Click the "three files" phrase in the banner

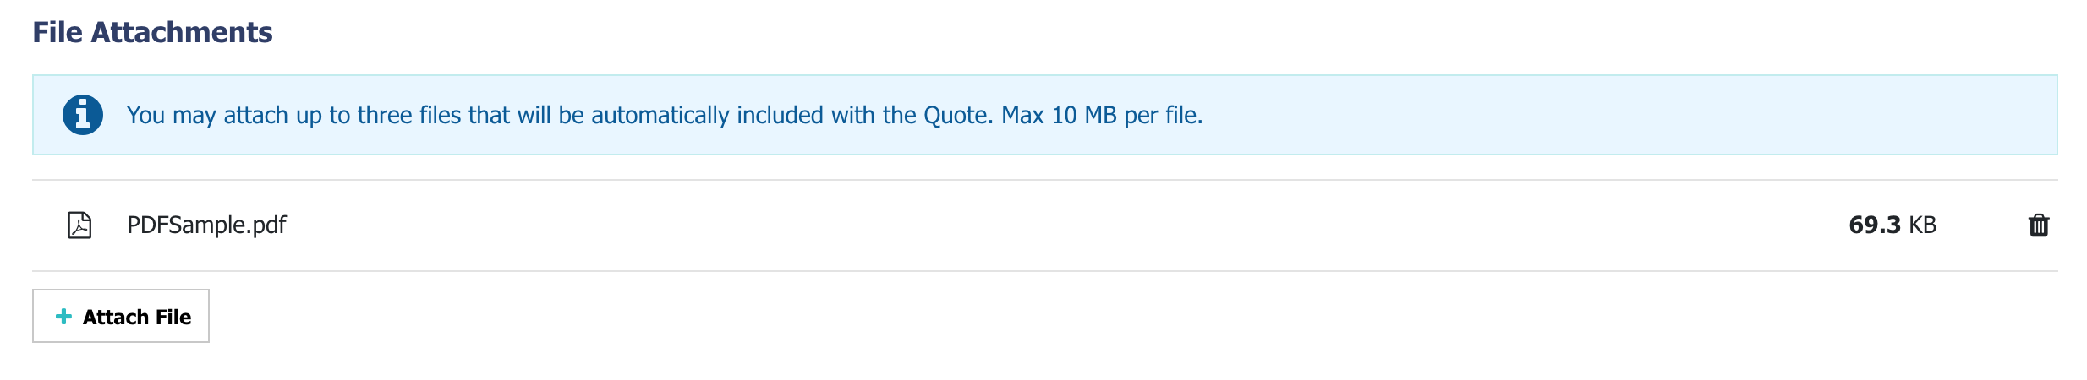click(410, 115)
